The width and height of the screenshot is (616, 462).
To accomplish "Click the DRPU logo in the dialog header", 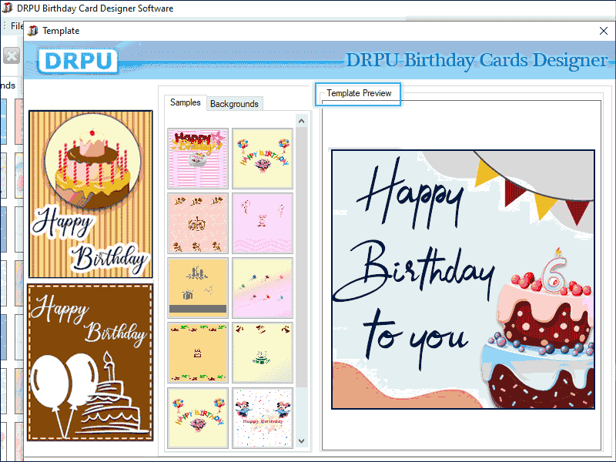I will pos(77,61).
